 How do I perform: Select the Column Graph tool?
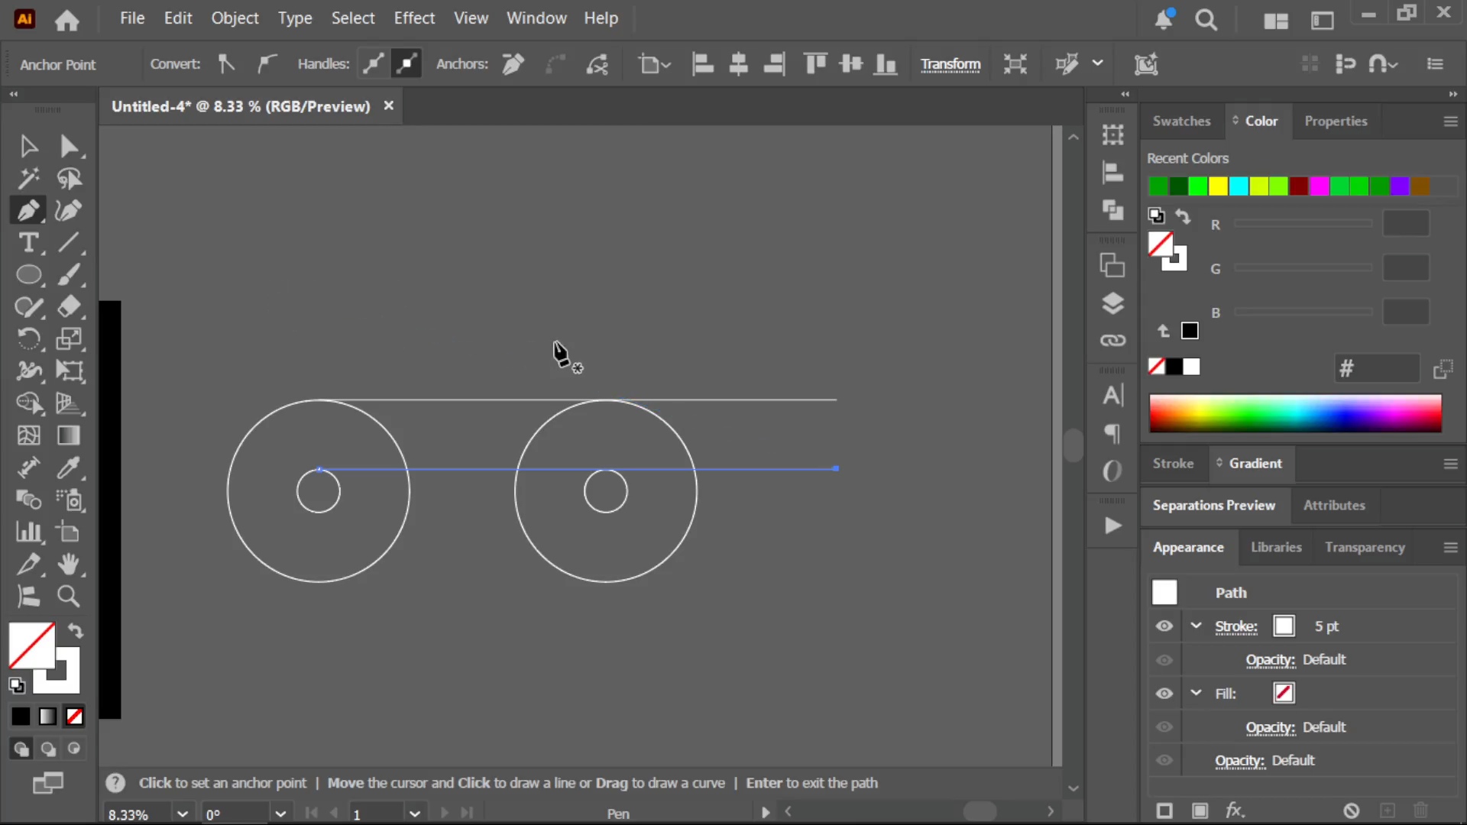click(28, 532)
